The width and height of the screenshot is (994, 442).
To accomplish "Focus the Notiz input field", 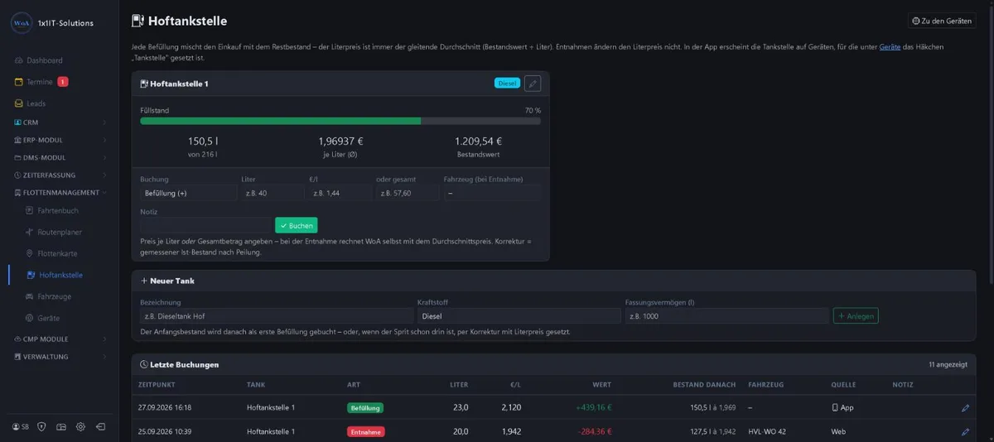I will [205, 225].
